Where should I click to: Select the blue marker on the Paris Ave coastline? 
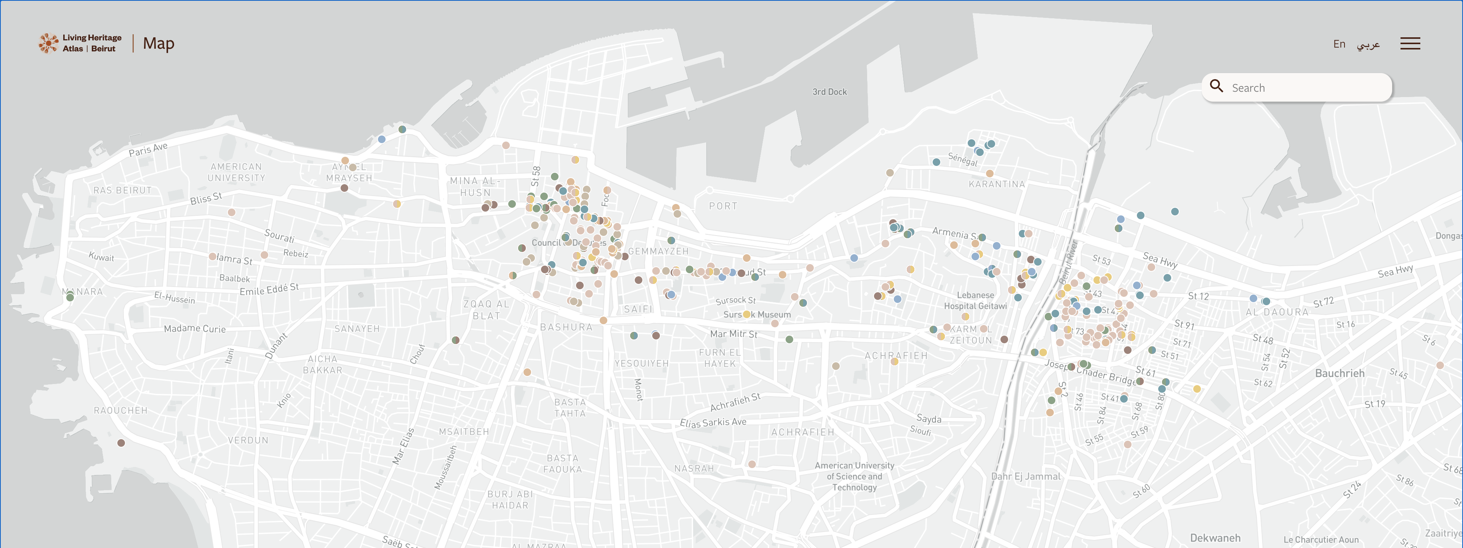tap(382, 139)
